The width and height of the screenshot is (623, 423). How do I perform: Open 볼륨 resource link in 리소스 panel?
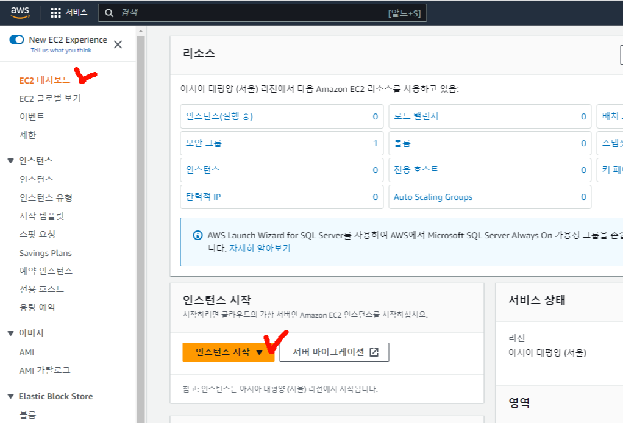pyautogui.click(x=402, y=143)
